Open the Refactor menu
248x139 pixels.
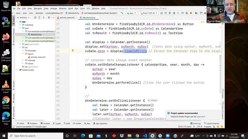click(x=63, y=8)
